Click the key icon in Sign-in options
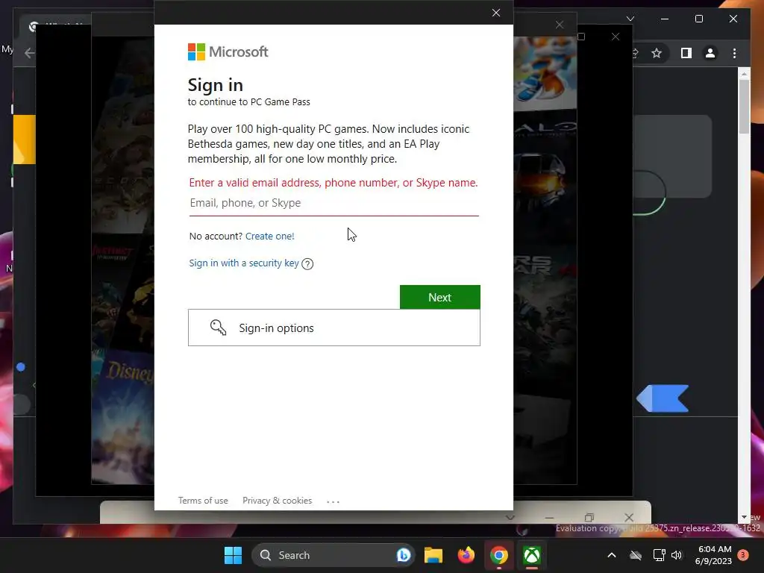The image size is (764, 573). click(x=218, y=328)
